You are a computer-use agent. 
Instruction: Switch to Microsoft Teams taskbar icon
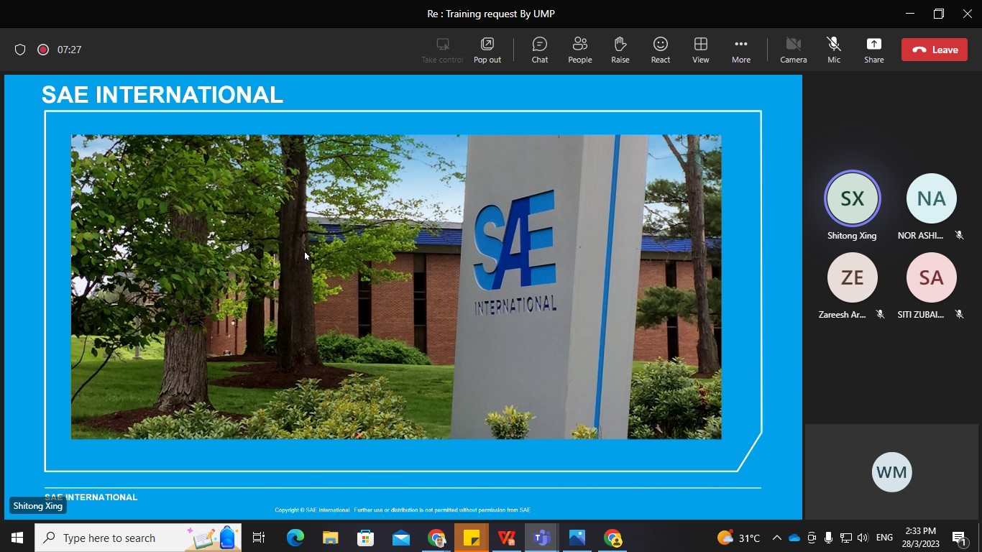pyautogui.click(x=541, y=538)
